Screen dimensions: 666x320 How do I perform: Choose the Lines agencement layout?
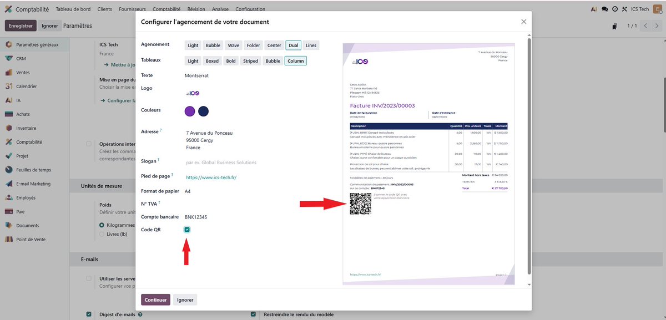311,45
